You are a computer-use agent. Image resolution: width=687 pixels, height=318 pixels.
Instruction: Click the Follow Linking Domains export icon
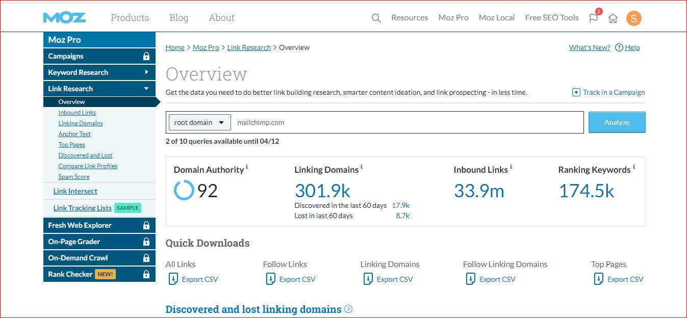[471, 279]
